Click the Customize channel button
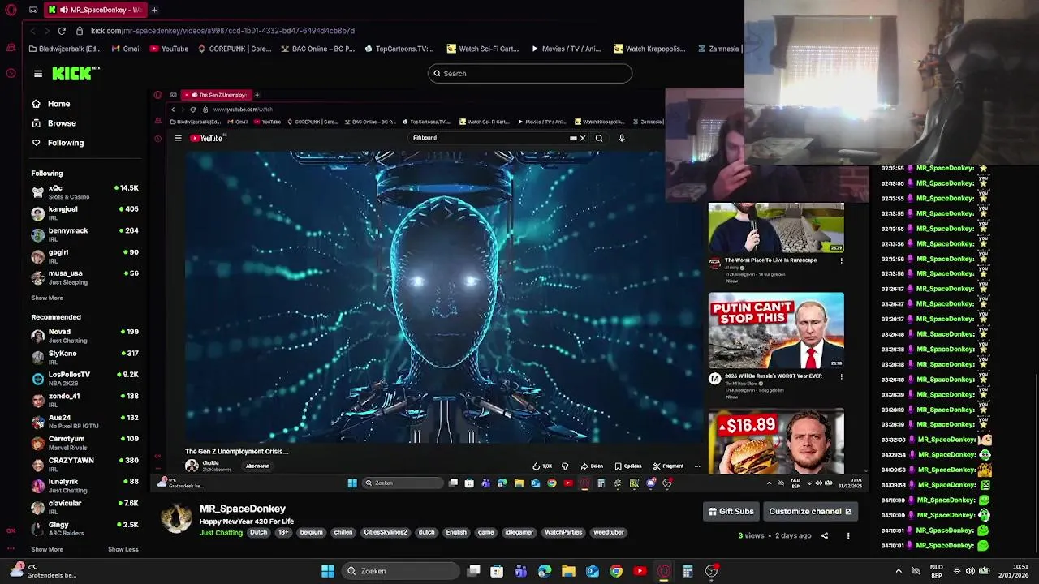Image resolution: width=1039 pixels, height=584 pixels. pos(810,512)
